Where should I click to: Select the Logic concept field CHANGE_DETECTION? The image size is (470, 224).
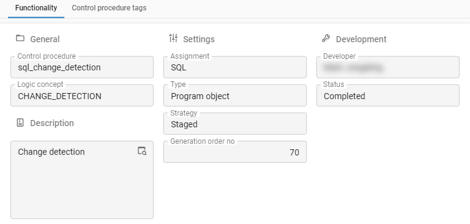coord(82,95)
